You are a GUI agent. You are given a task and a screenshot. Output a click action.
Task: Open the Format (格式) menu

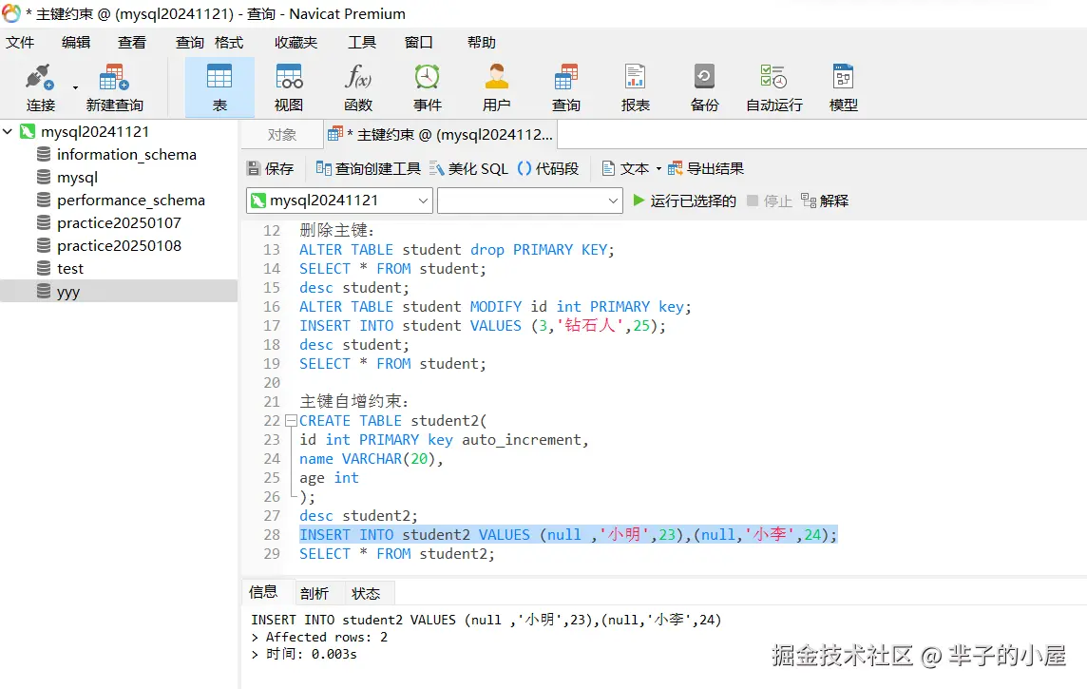229,42
